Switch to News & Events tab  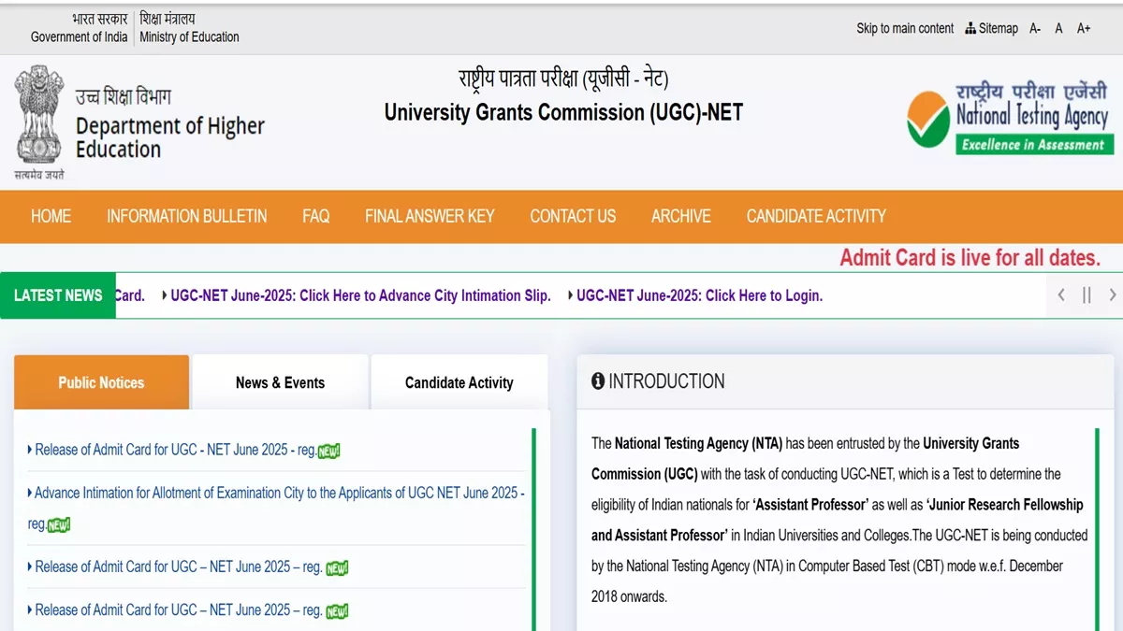coord(280,382)
